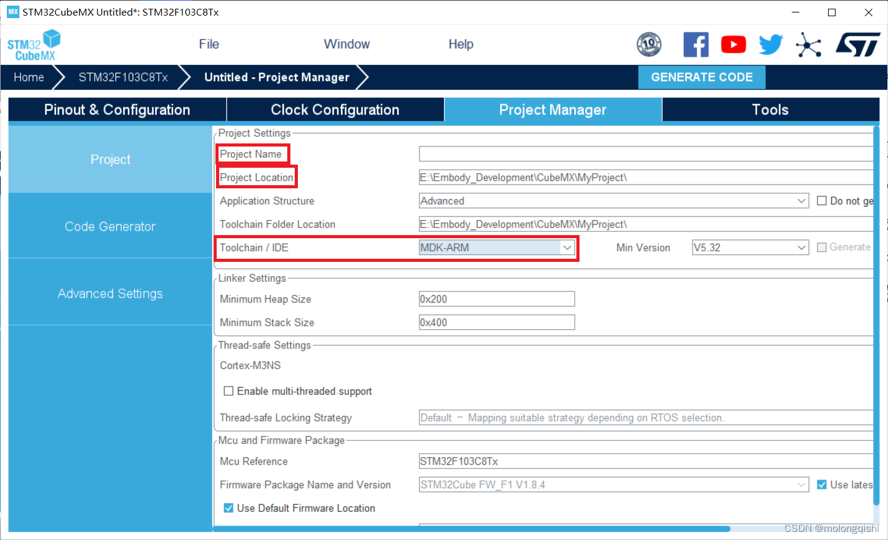
Task: Switch to the Tools tab
Action: [x=771, y=110]
